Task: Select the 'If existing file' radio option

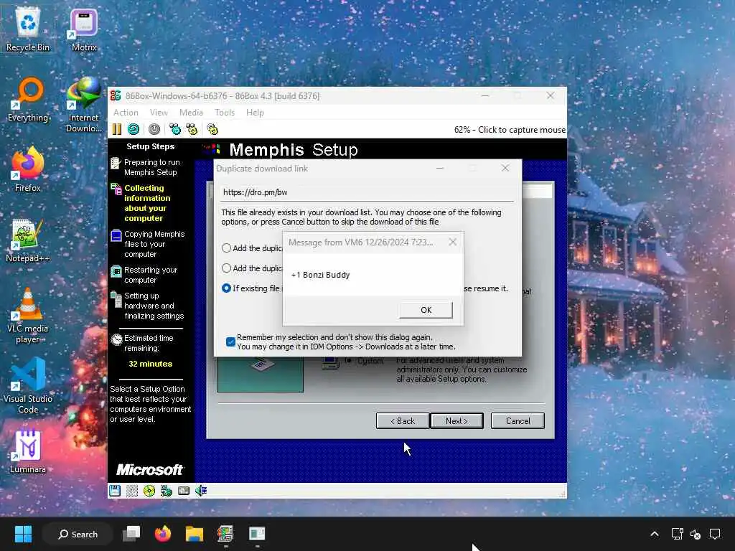Action: pyautogui.click(x=226, y=288)
